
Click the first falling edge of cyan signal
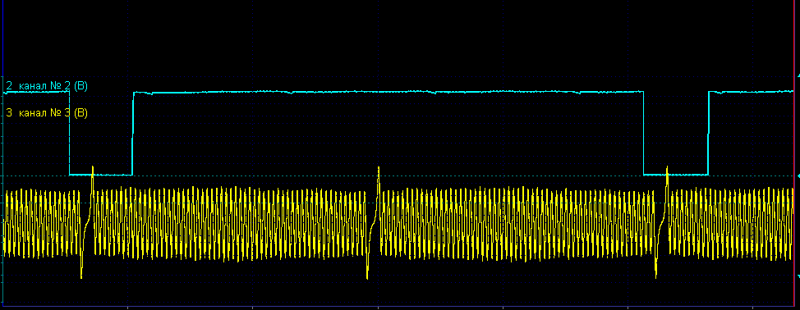(69, 134)
